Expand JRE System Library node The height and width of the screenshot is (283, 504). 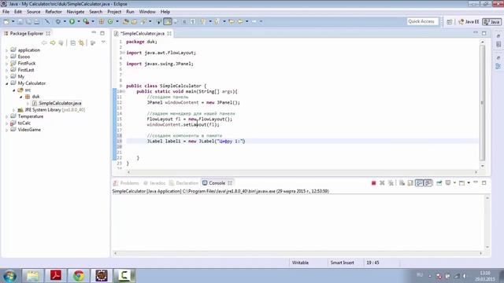14,110
